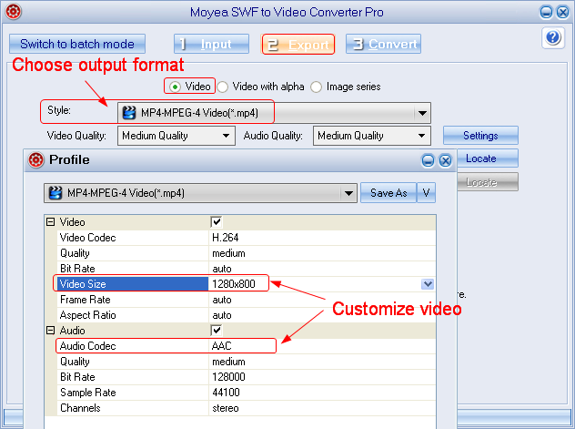Select the audio Quality medium value
The width and height of the screenshot is (575, 429).
pyautogui.click(x=228, y=362)
